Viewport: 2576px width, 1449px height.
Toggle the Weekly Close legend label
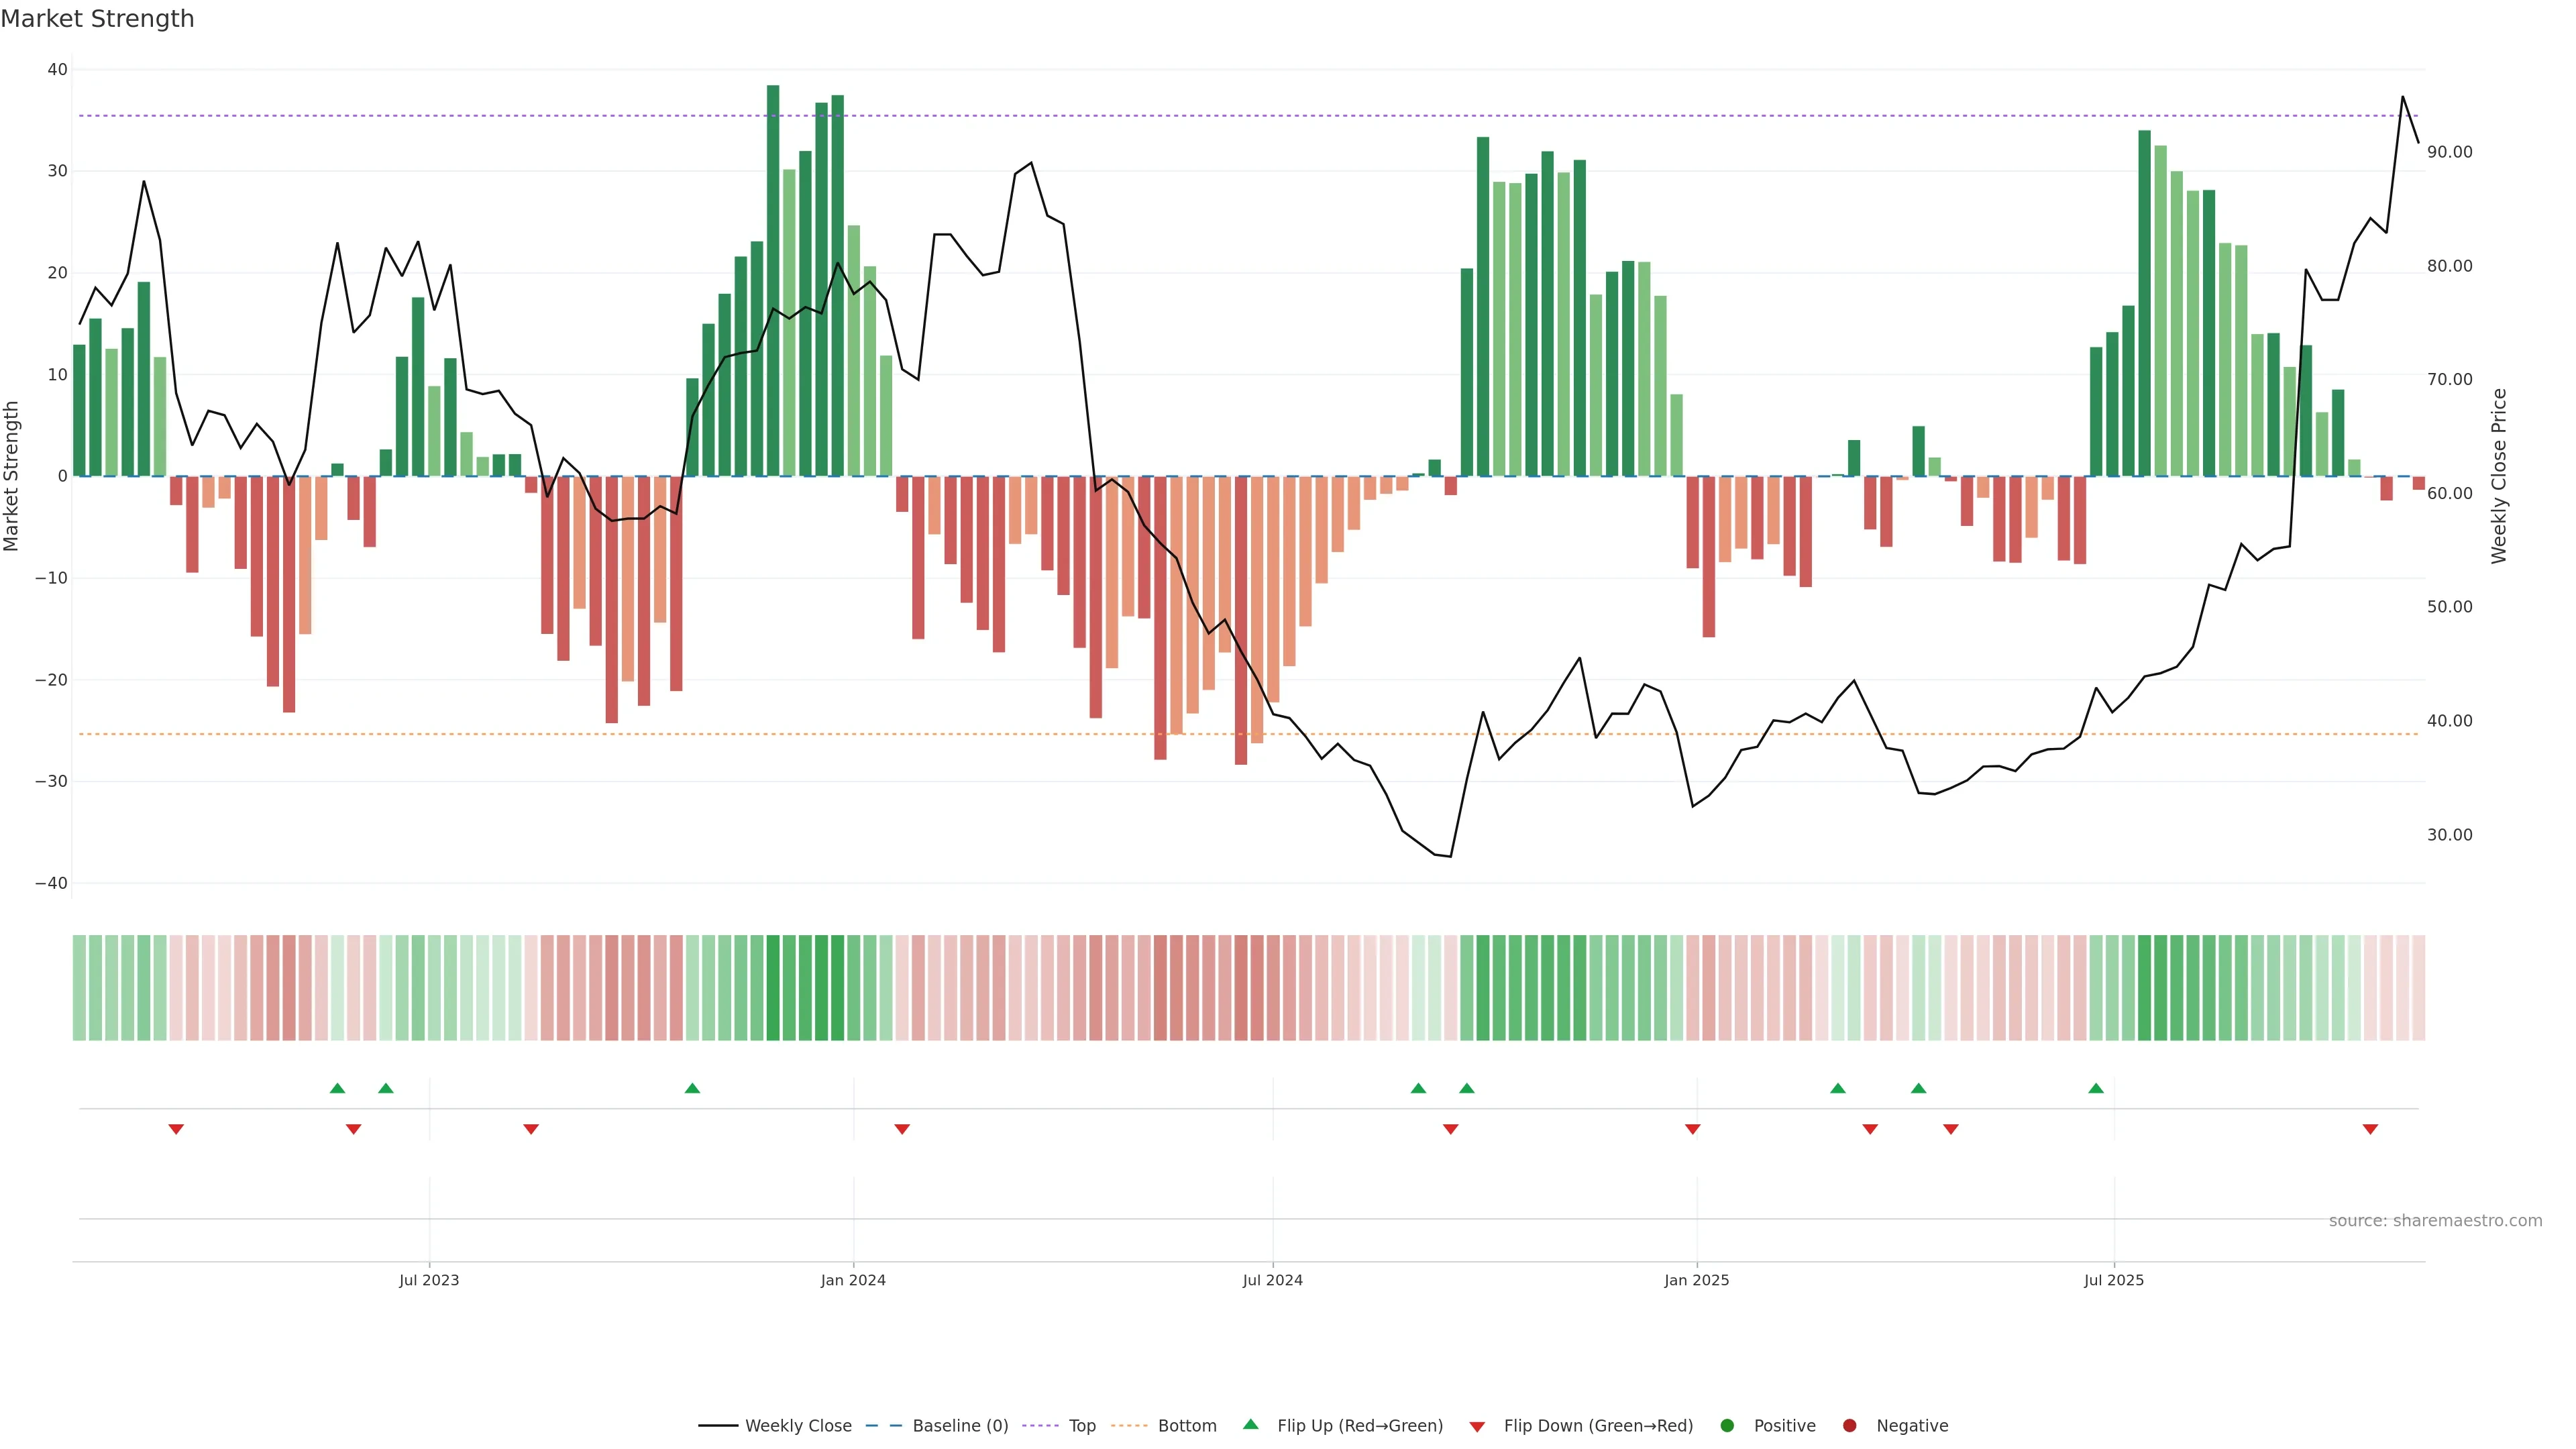tap(798, 1425)
